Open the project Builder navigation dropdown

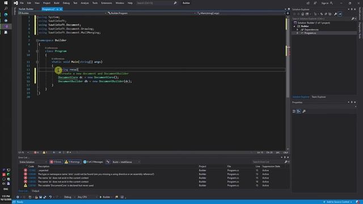62,13
